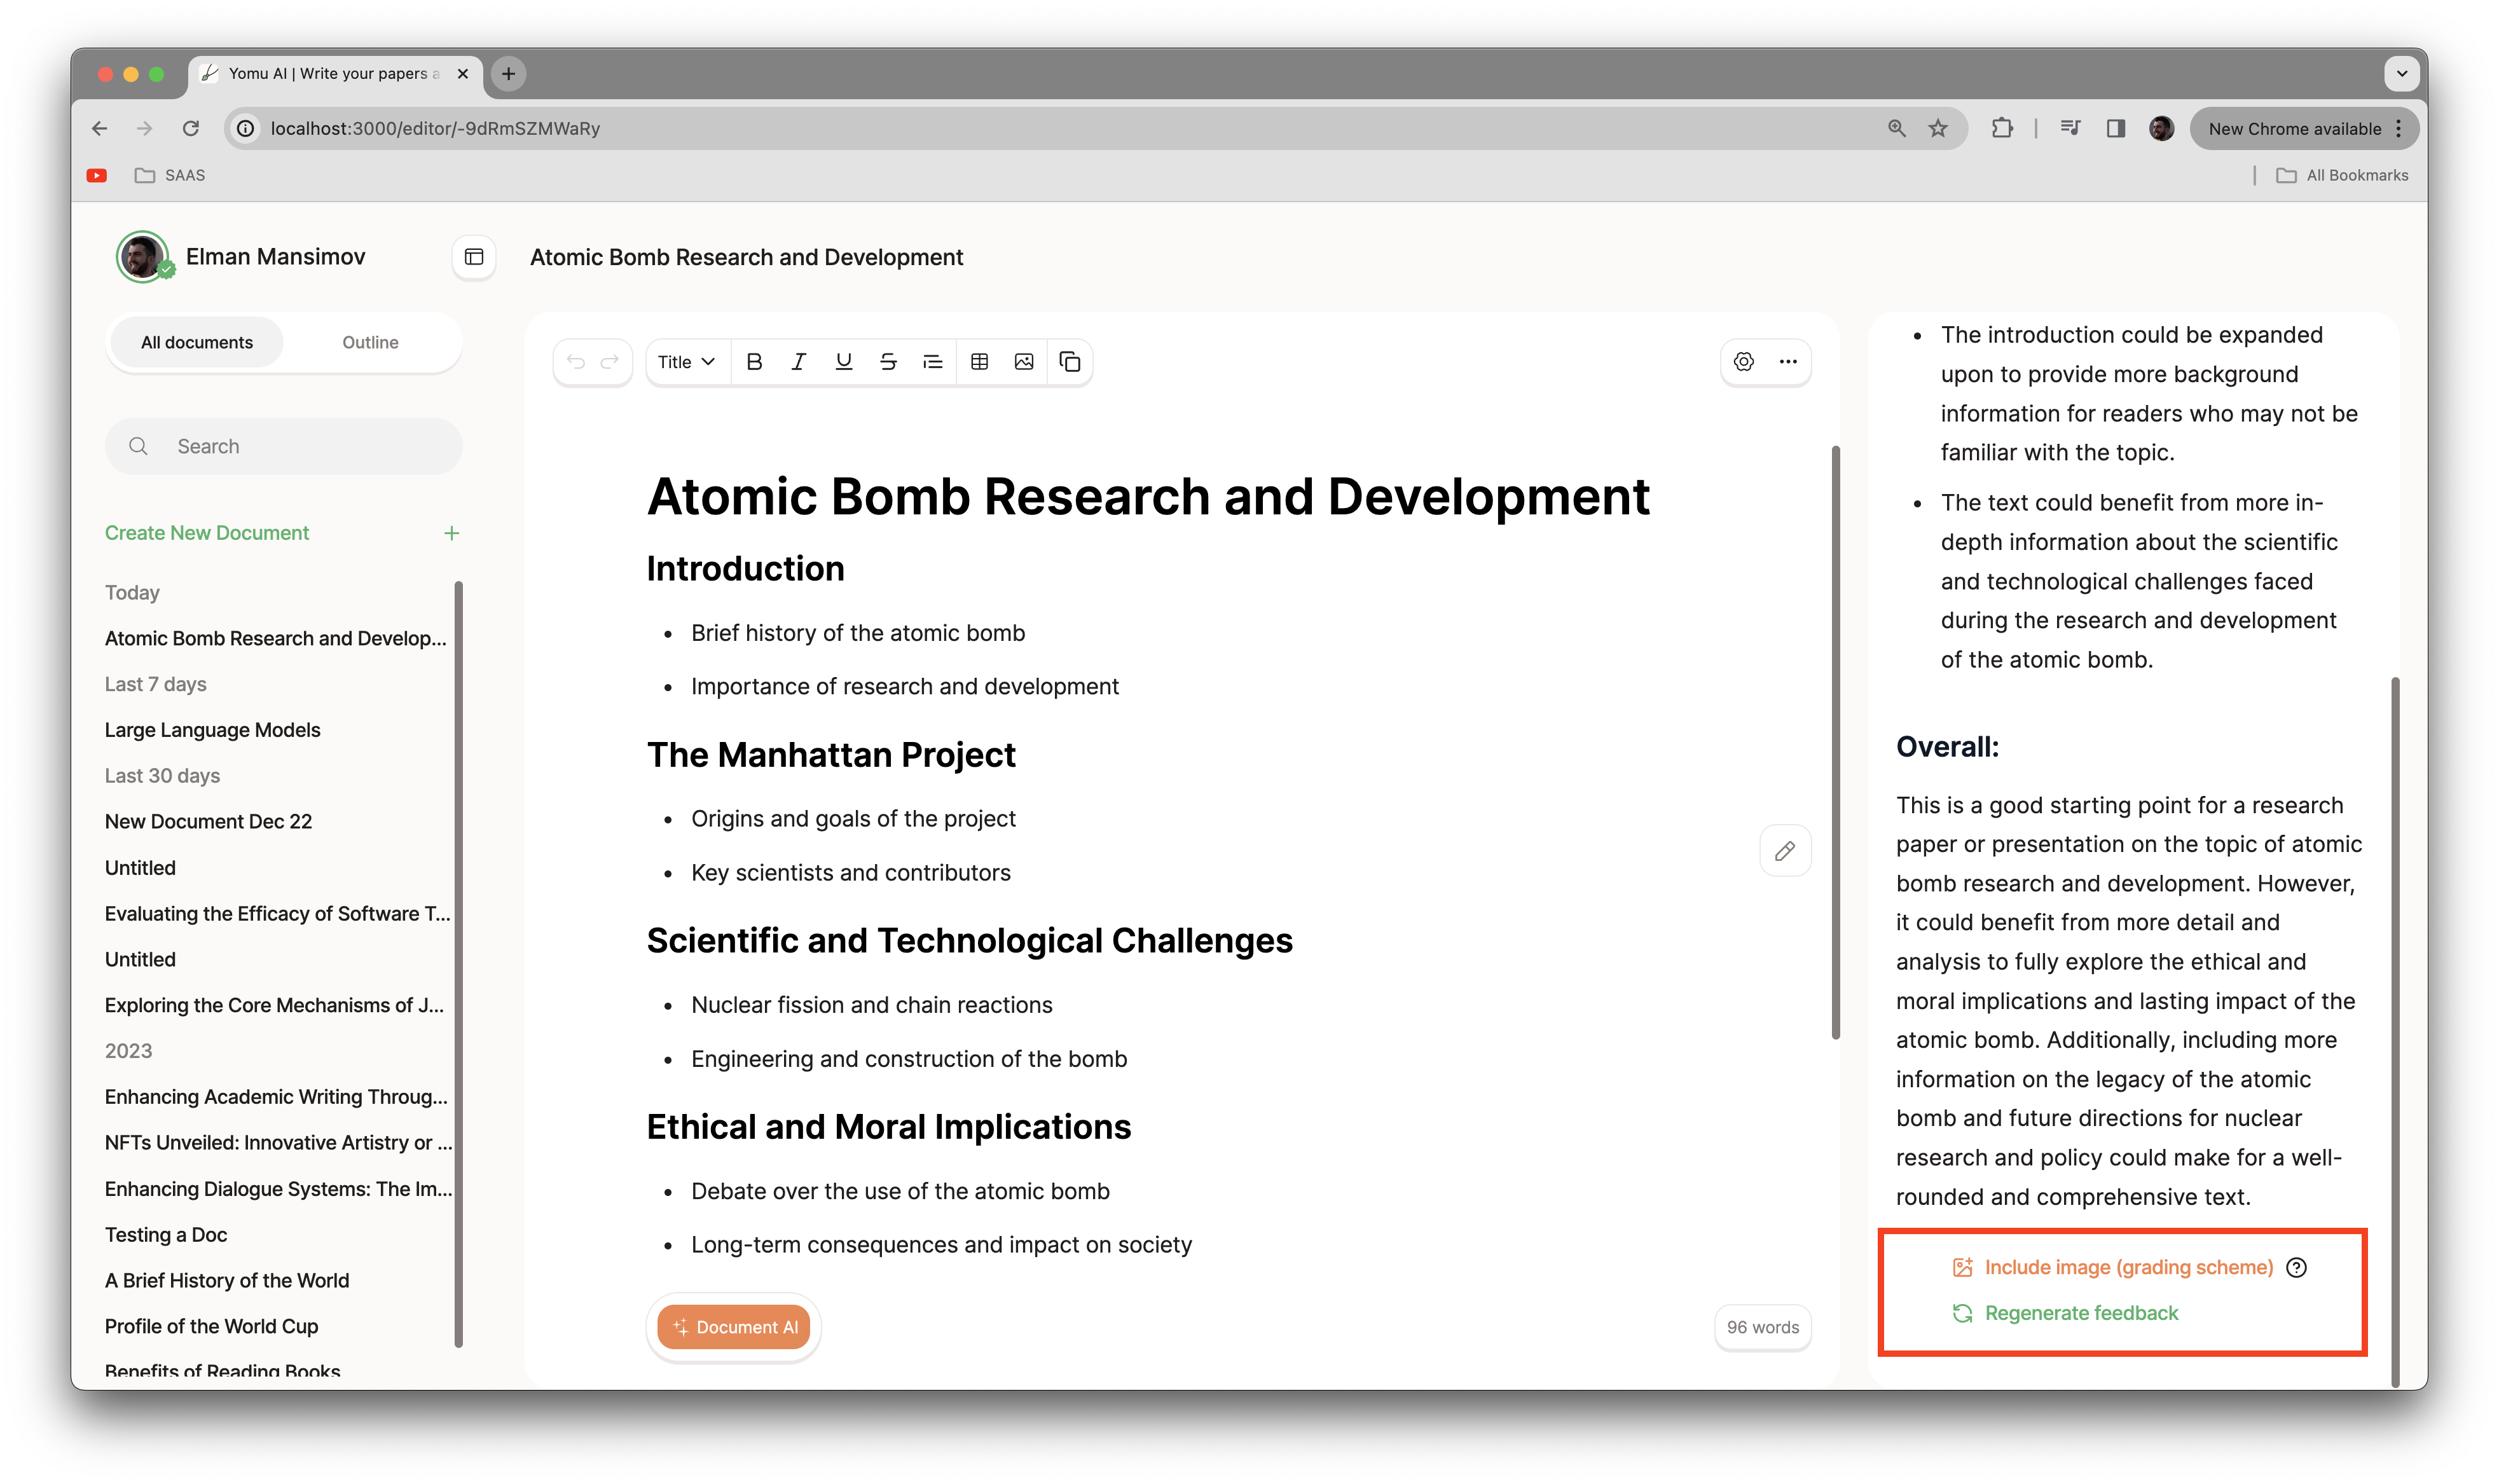Switch to the Outline tab
The height and width of the screenshot is (1484, 2499).
tap(370, 342)
